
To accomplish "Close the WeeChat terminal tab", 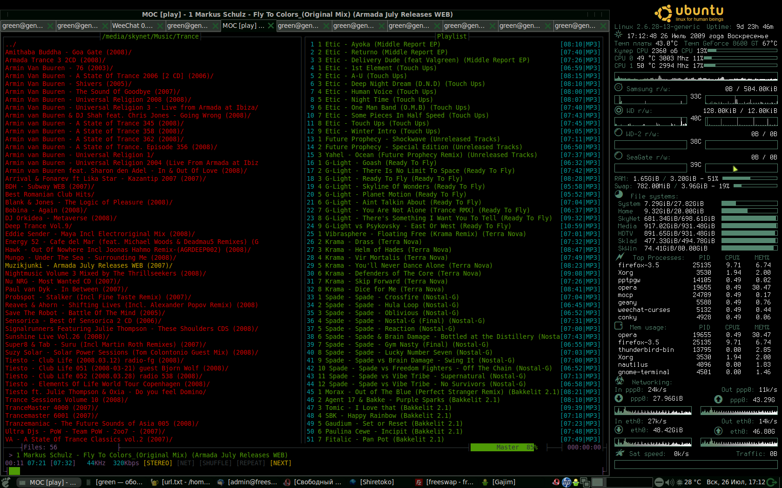I will pyautogui.click(x=161, y=26).
